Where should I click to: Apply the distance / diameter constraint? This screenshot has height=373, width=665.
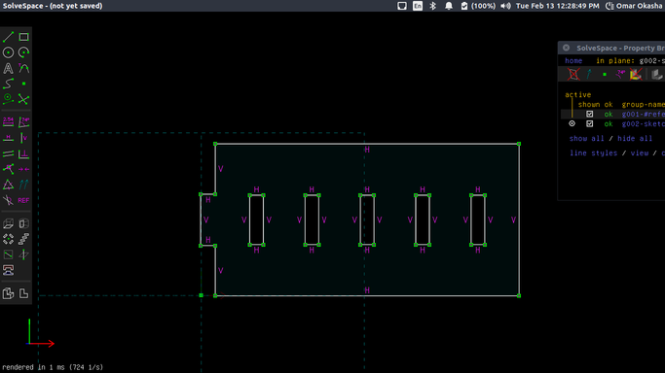(8, 122)
